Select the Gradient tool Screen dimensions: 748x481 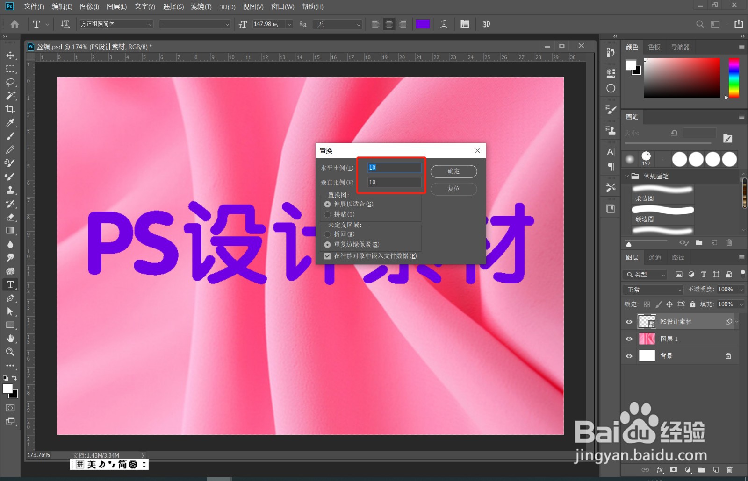(10, 230)
